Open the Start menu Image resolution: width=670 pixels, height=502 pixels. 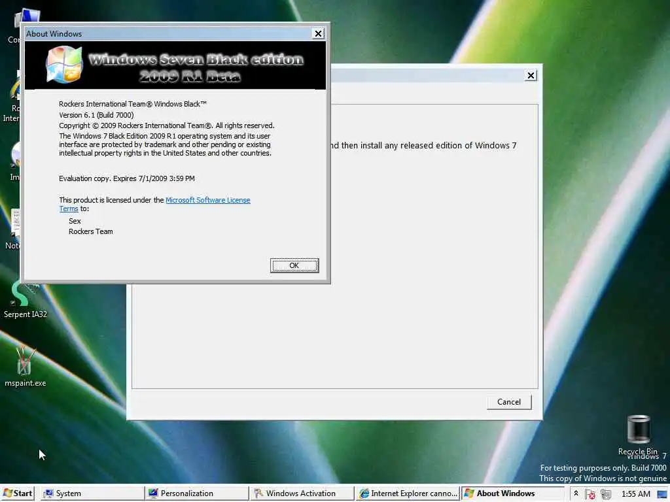coord(18,494)
